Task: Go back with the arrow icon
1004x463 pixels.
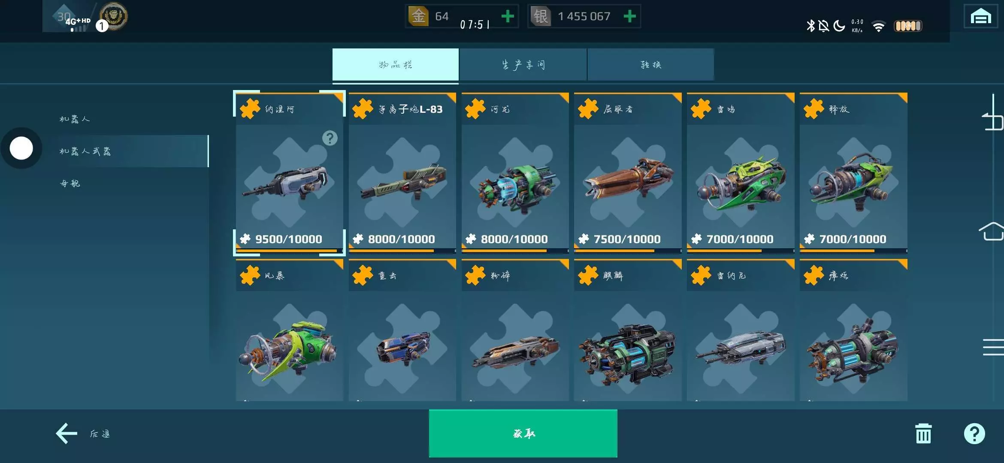Action: (67, 433)
